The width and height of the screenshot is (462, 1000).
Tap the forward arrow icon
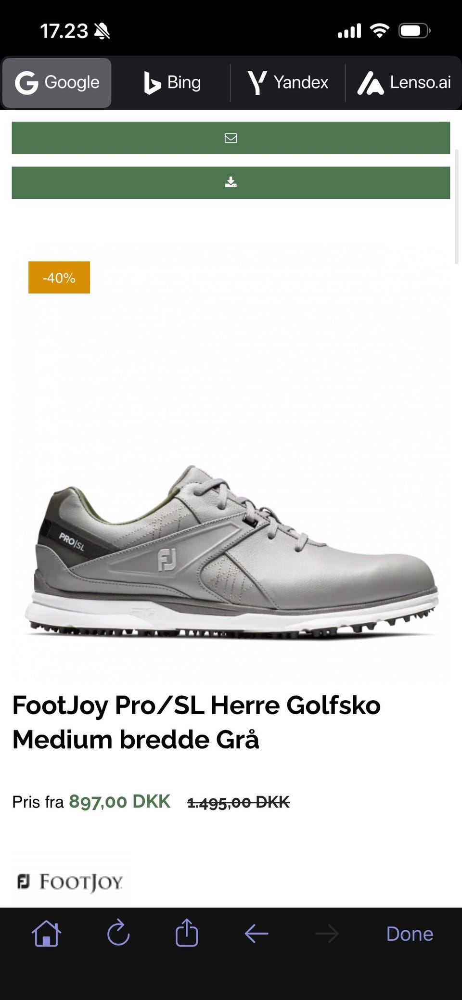coord(327,934)
